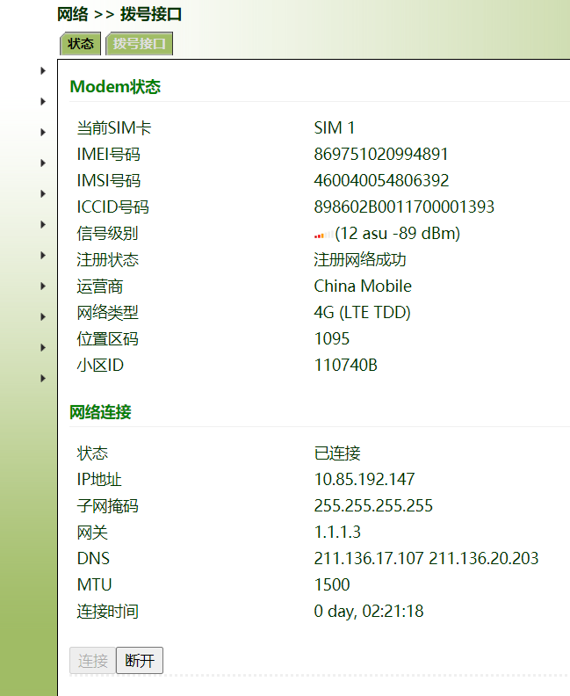
Task: Expand the second sidebar arrow from top
Action: (43, 101)
